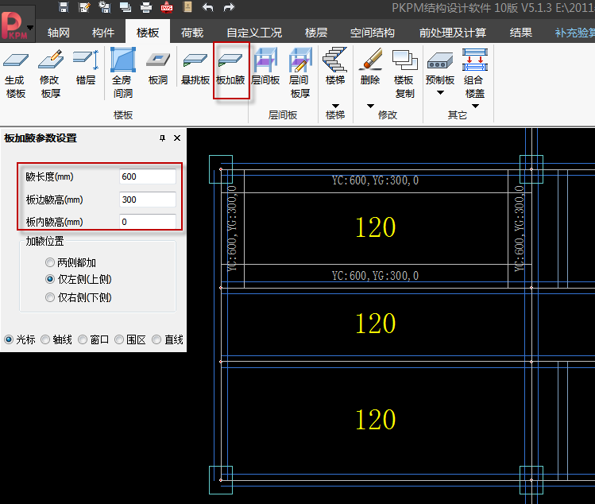Viewport: 595px width, 504px height.
Task: Open the 荷载 ribbon tab
Action: point(192,33)
